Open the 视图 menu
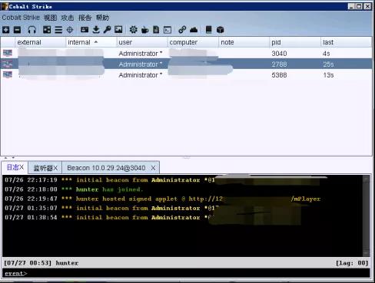Viewport: 375px width, 283px height. pyautogui.click(x=50, y=18)
